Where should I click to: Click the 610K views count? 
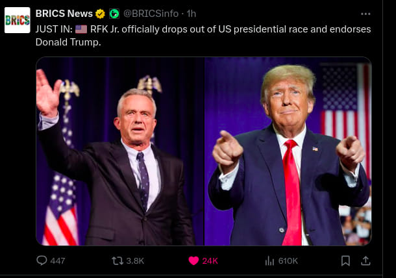pos(288,260)
